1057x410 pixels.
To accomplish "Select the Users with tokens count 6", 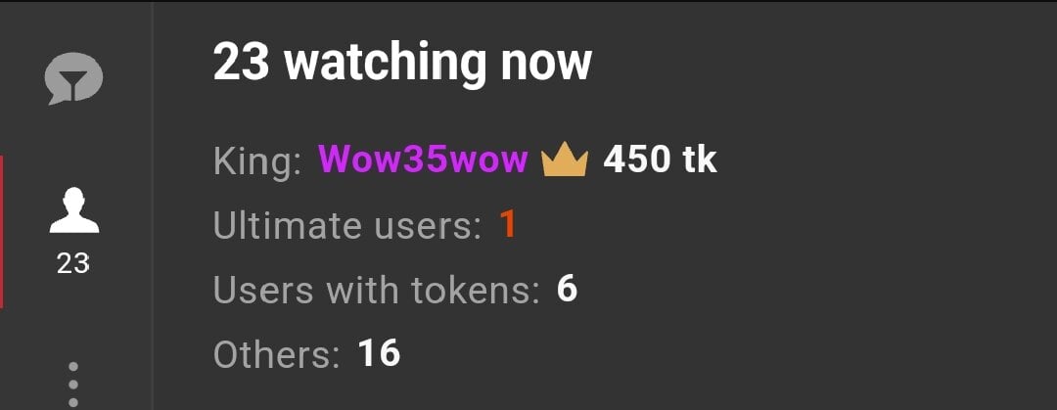I will point(567,290).
